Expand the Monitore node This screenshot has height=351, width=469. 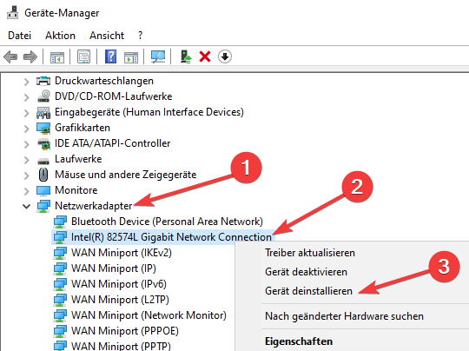tap(27, 191)
